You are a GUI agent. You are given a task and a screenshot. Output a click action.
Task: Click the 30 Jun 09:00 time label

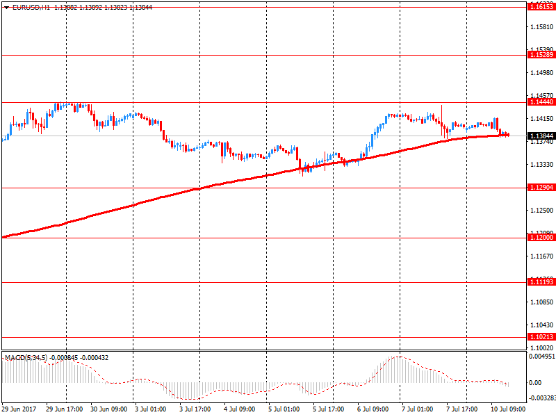[x=108, y=409]
